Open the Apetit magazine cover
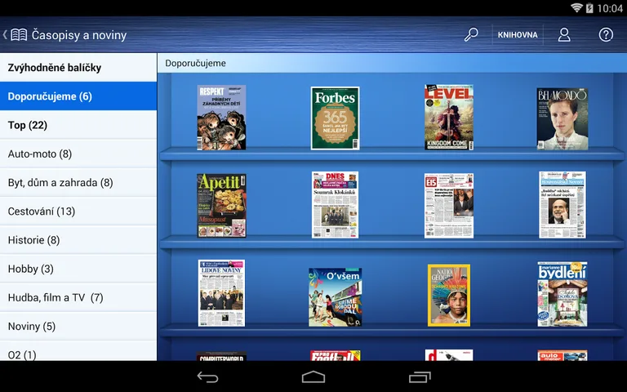Image resolution: width=627 pixels, height=392 pixels. 221,206
